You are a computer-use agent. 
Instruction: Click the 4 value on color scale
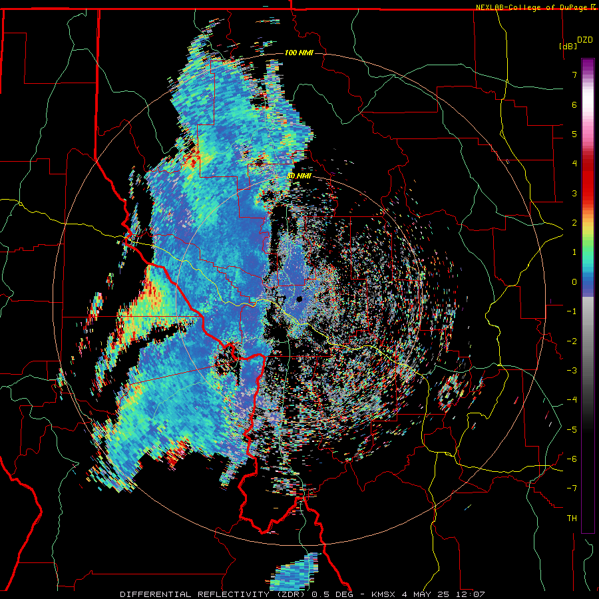[574, 164]
